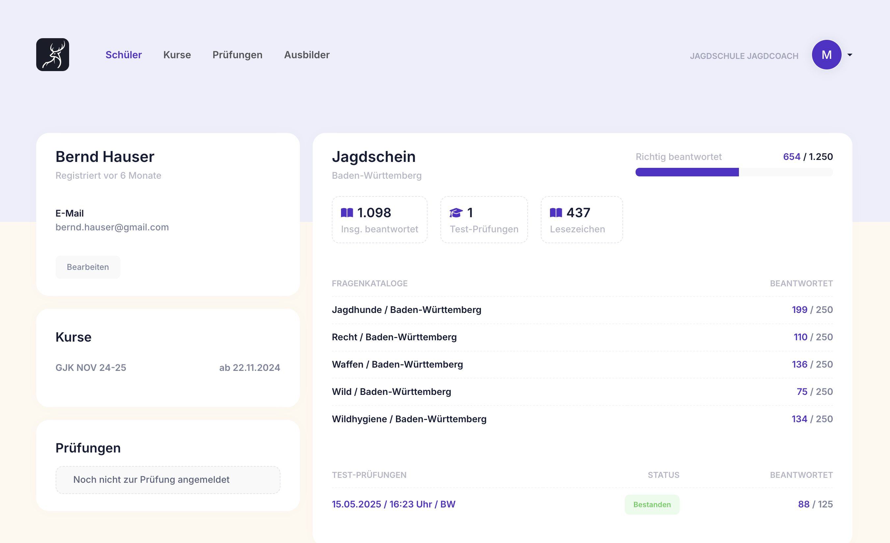Viewport: 890px width, 543px height.
Task: Click the green Bestanden status badge
Action: pos(652,504)
